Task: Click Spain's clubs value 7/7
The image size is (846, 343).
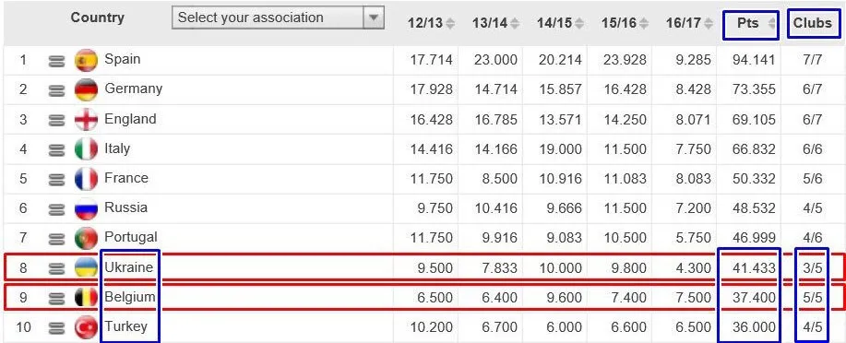Action: coord(812,60)
